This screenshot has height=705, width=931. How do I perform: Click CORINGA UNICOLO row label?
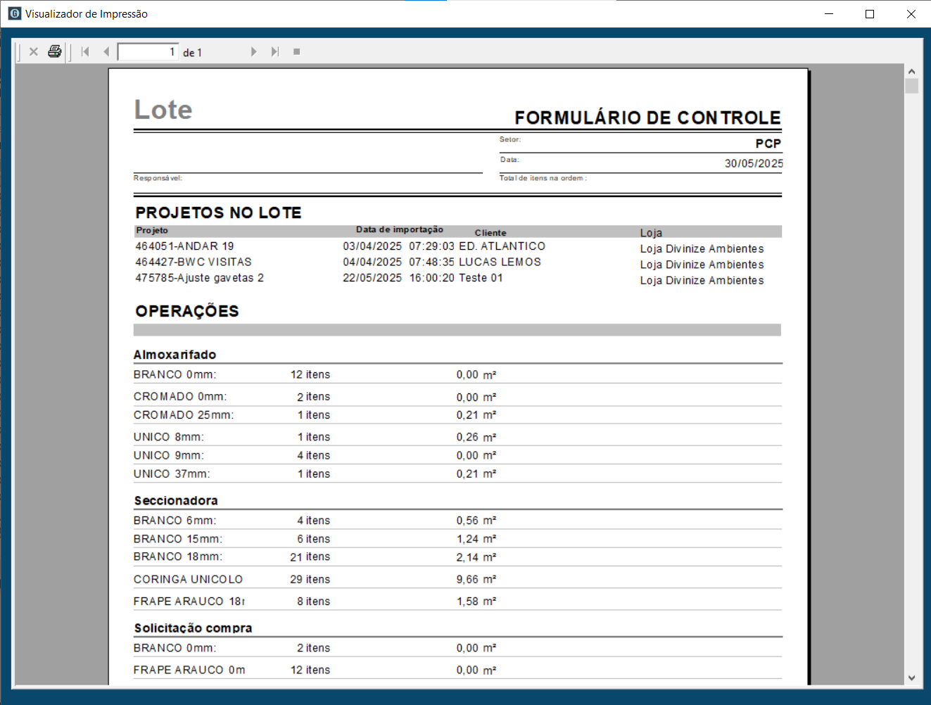(188, 579)
